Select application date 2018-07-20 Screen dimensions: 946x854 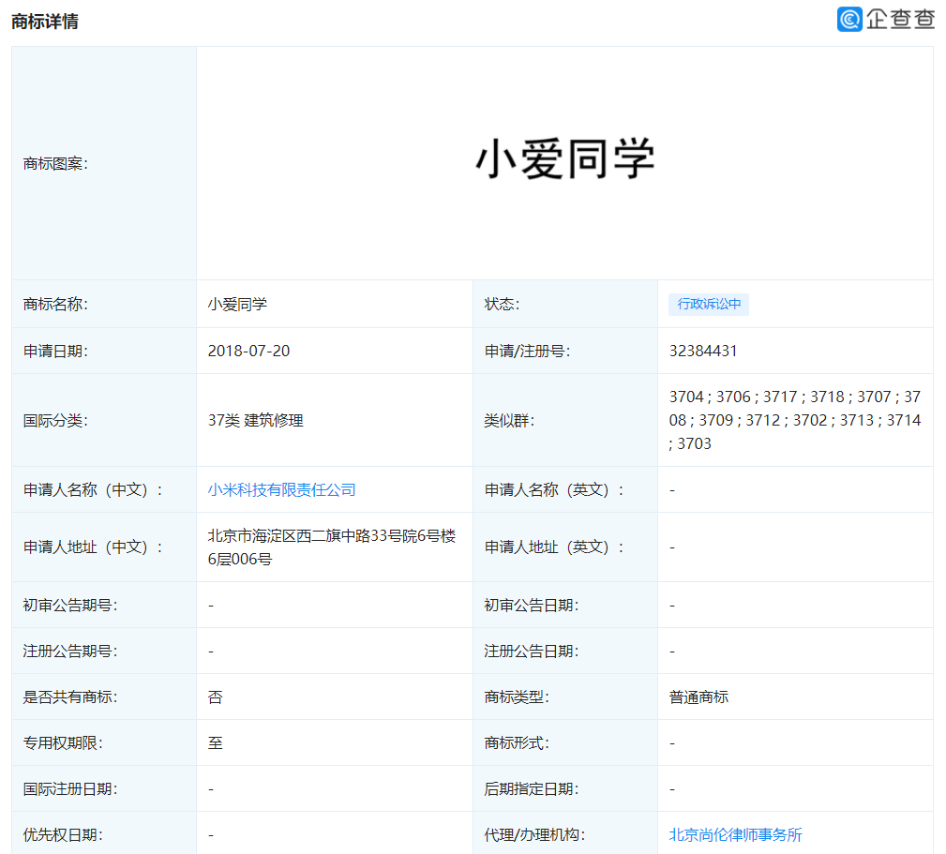point(248,351)
